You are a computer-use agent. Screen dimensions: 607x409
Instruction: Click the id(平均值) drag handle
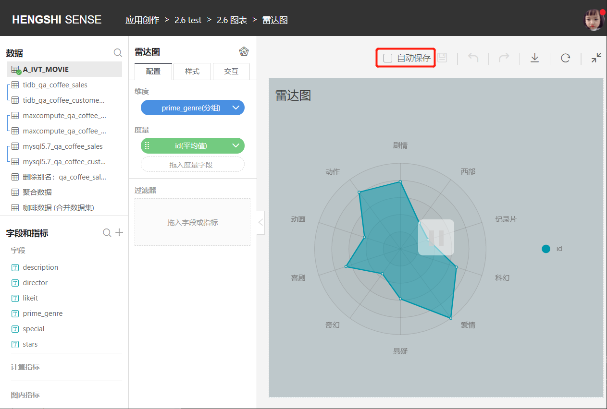[147, 145]
